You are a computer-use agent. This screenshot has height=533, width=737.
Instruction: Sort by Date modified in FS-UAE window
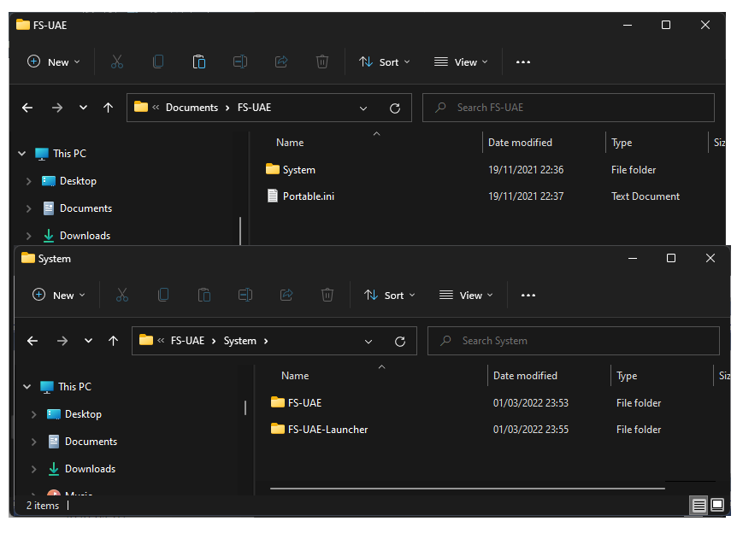click(x=520, y=143)
